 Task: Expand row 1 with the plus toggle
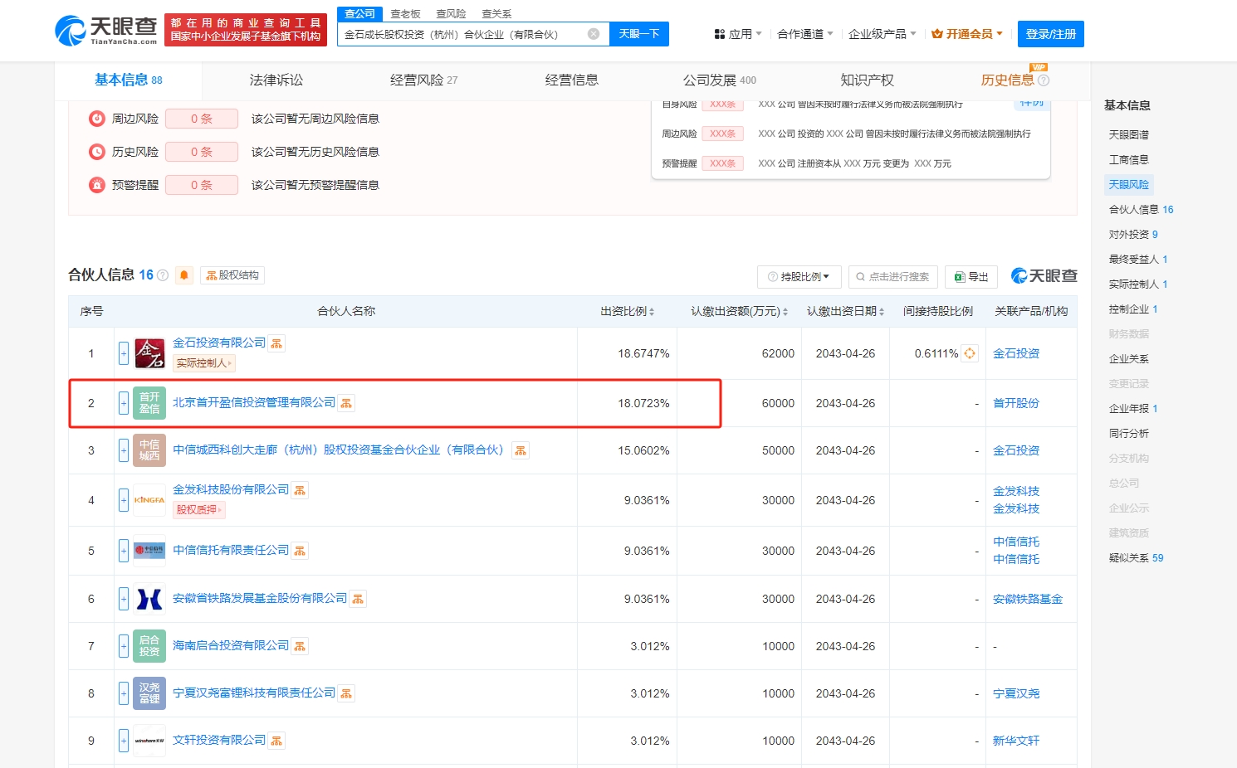124,354
